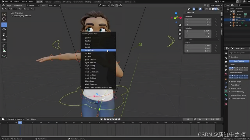Select the Measure tool
250x140 pixels.
[x=4, y=50]
